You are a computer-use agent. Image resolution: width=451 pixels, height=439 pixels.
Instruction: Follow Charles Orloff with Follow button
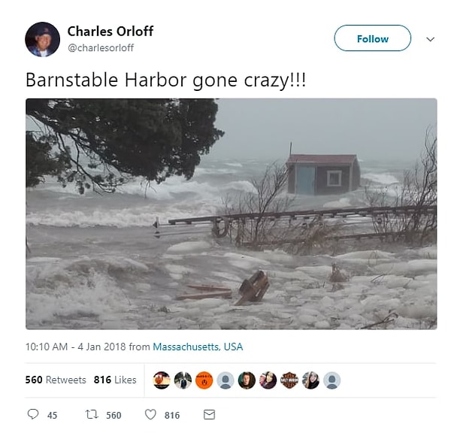(373, 38)
